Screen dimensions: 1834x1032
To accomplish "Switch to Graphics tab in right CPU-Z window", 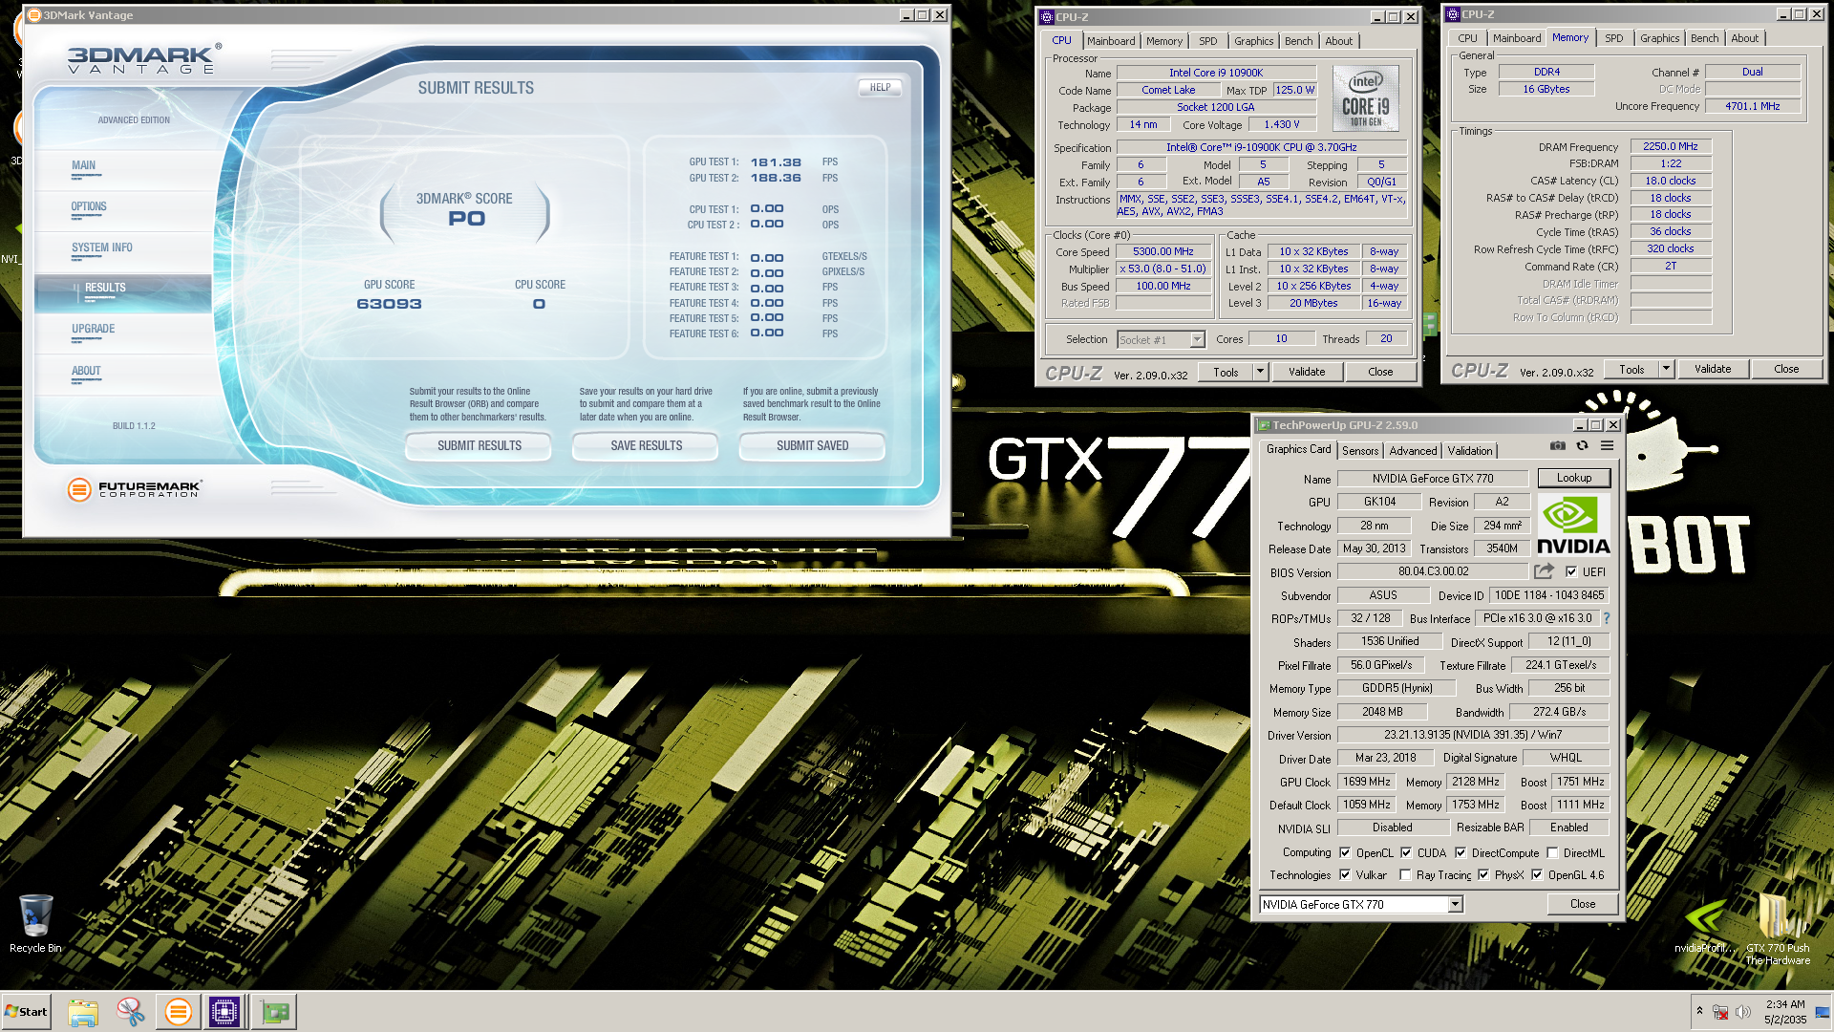I will 1659,38.
